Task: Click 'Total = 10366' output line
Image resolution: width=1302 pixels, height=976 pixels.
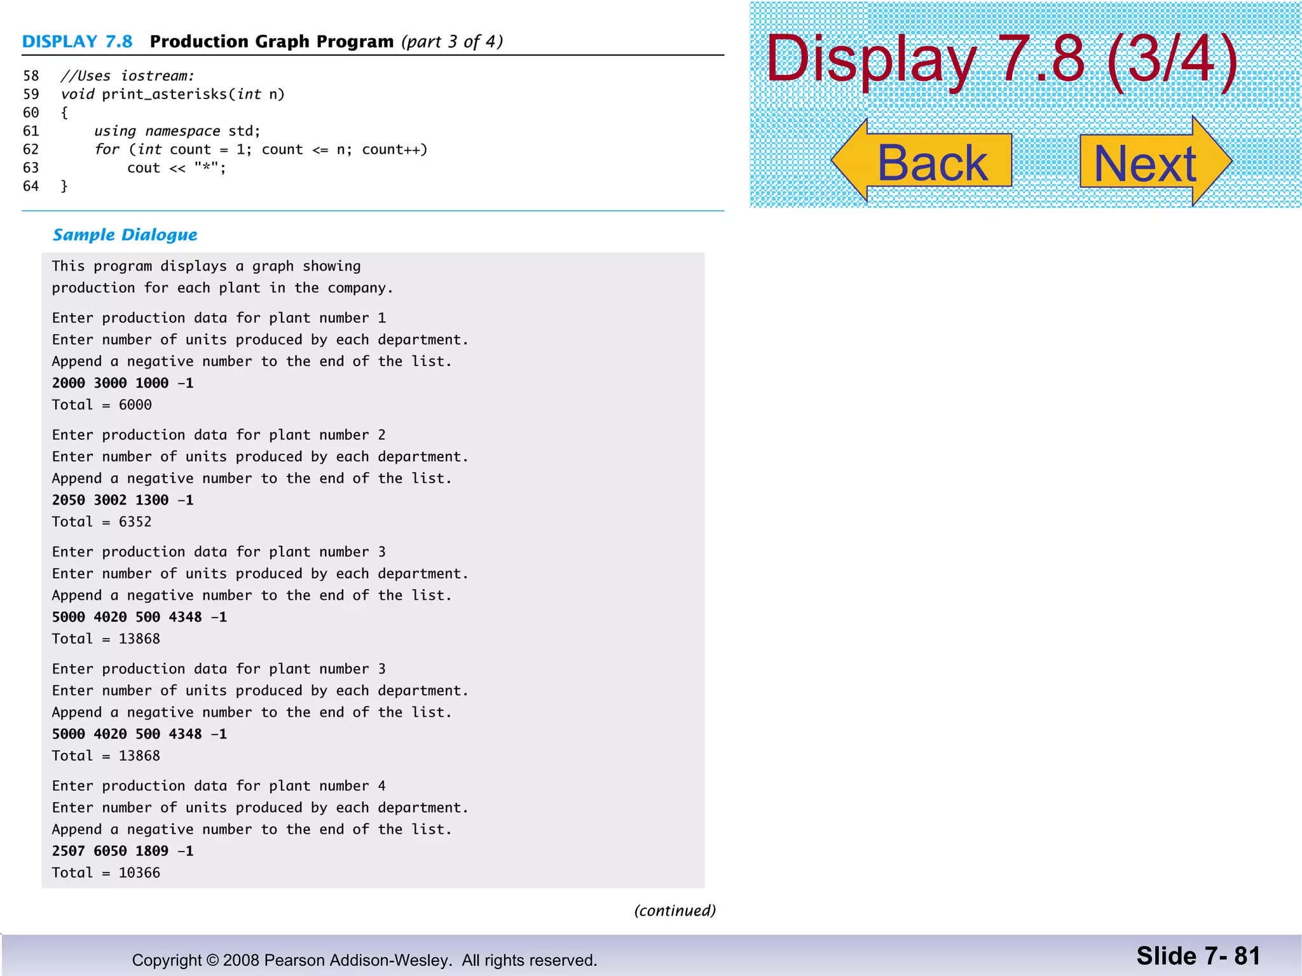Action: pos(106,872)
